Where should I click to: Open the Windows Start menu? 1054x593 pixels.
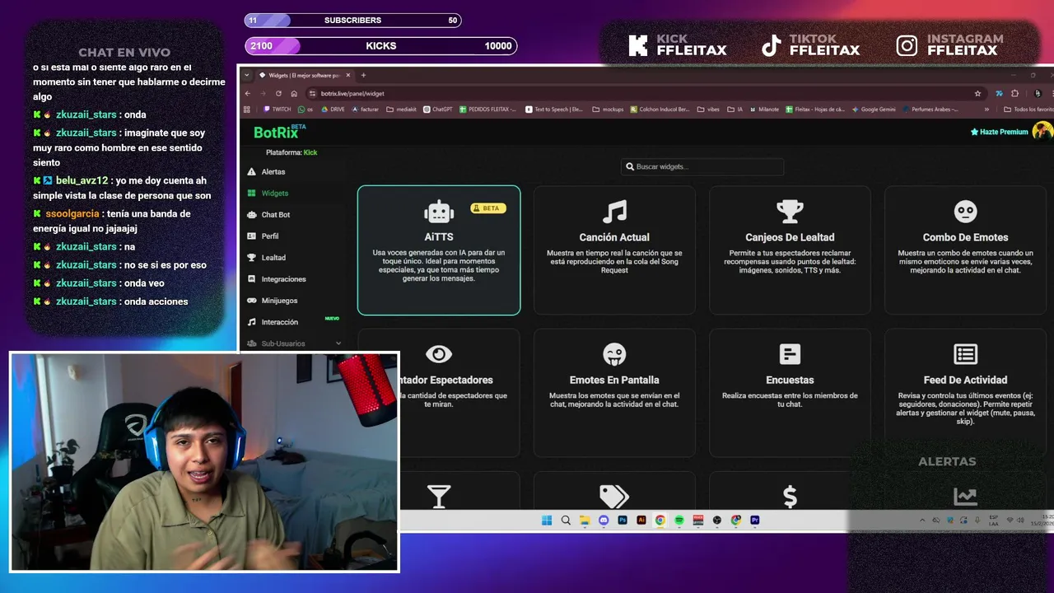(547, 521)
